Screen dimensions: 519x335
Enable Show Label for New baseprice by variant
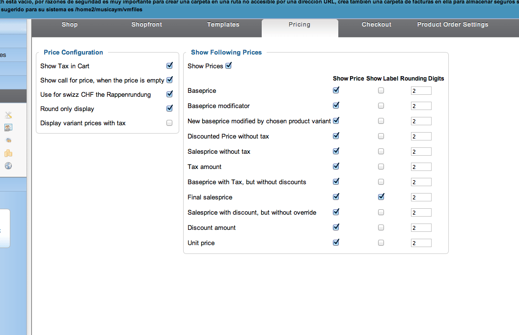[x=381, y=121]
